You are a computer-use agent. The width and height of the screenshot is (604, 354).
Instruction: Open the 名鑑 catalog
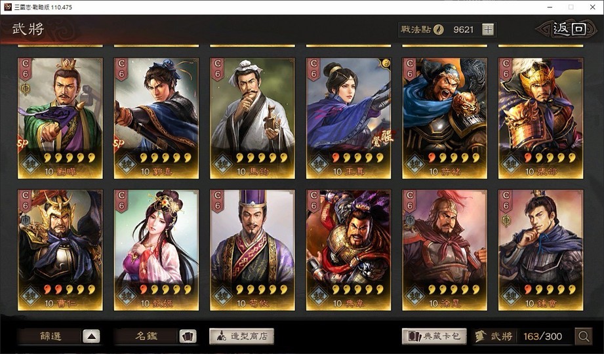(x=146, y=336)
